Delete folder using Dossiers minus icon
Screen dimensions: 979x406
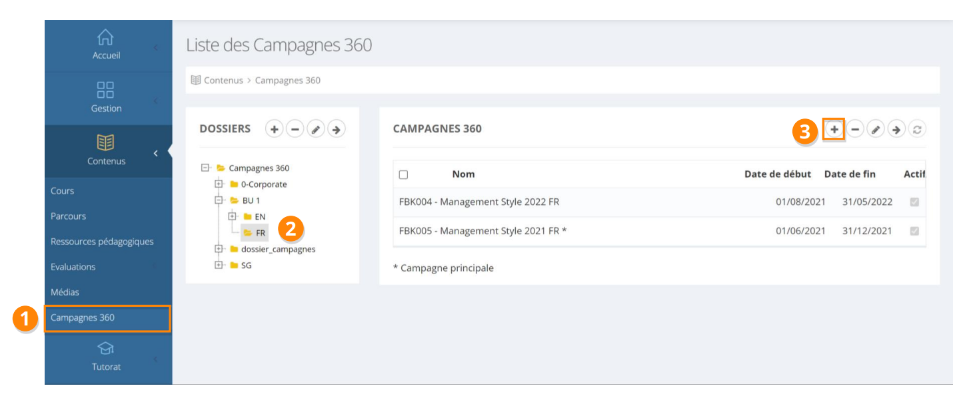295,129
